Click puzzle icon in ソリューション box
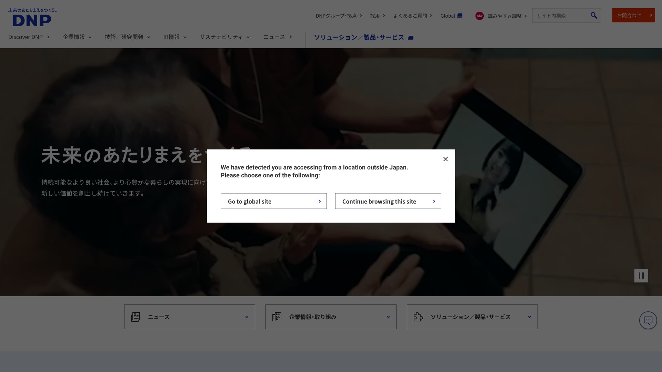The width and height of the screenshot is (662, 372). 418,317
